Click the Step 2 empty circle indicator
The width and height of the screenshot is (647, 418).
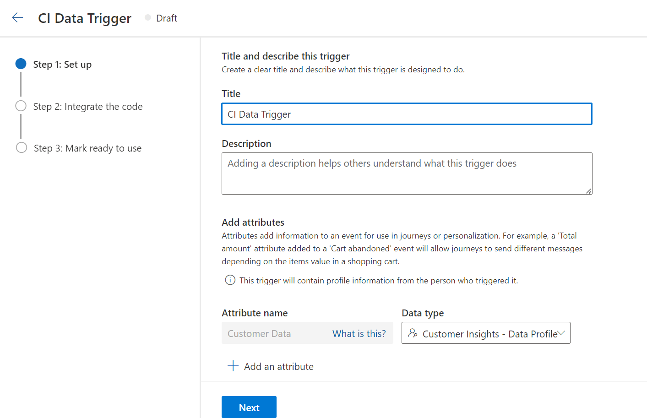coord(21,106)
